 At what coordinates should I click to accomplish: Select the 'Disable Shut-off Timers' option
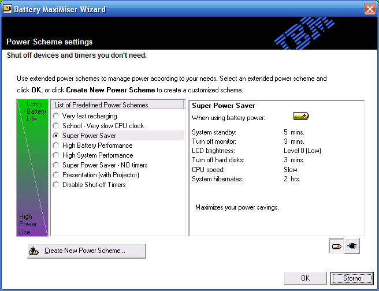pos(56,185)
